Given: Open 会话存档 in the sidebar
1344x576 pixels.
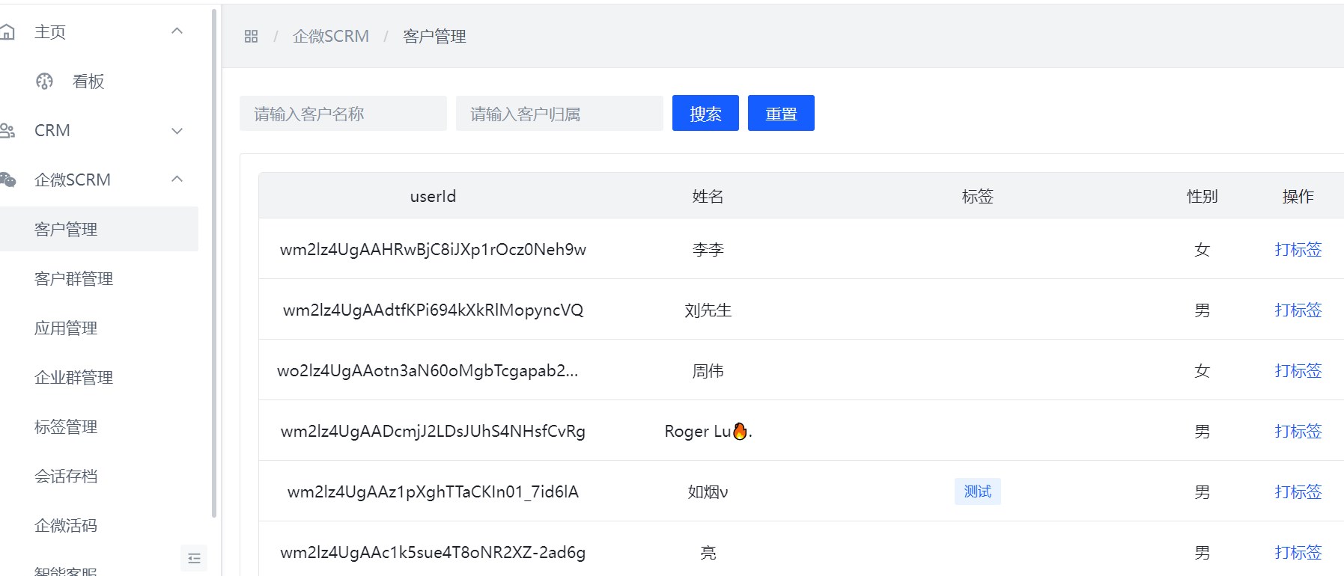Looking at the screenshot, I should pos(66,476).
